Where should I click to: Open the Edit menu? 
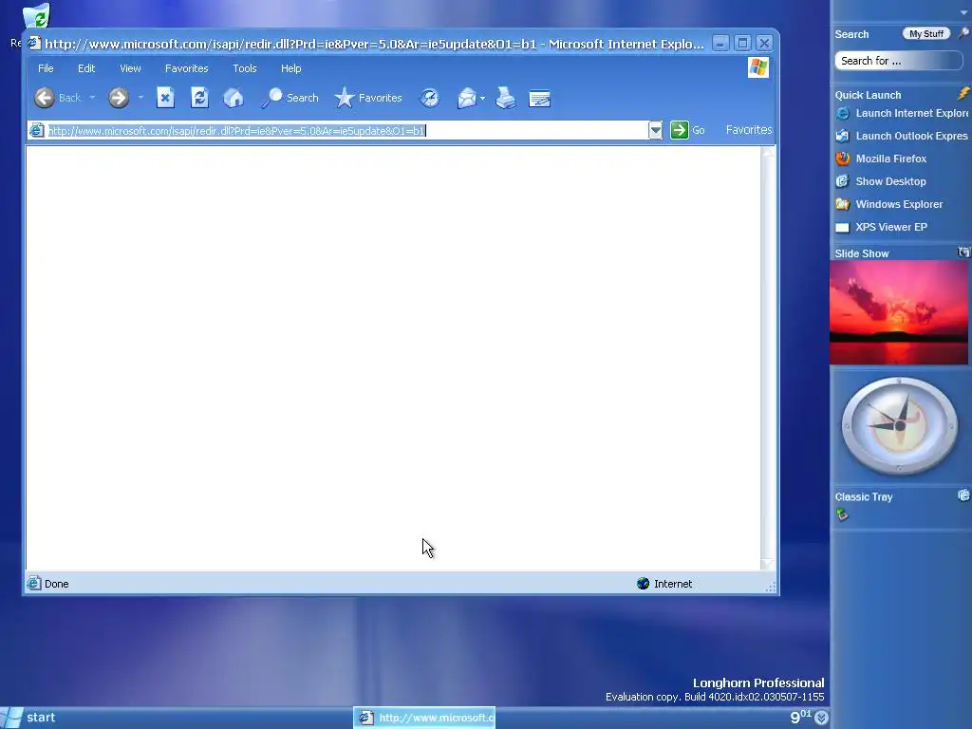(x=86, y=68)
